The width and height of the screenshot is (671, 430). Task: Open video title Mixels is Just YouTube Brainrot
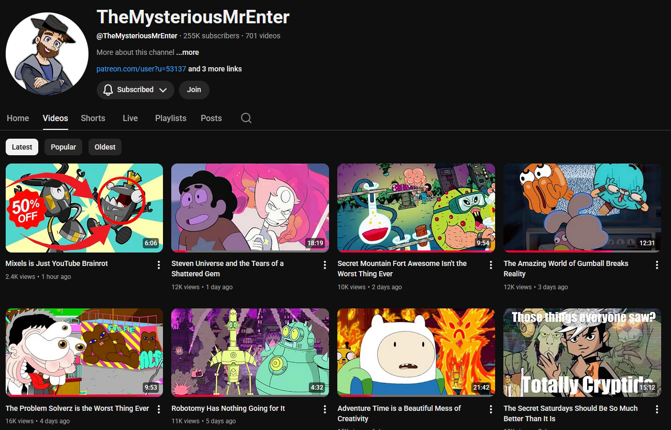coord(57,263)
